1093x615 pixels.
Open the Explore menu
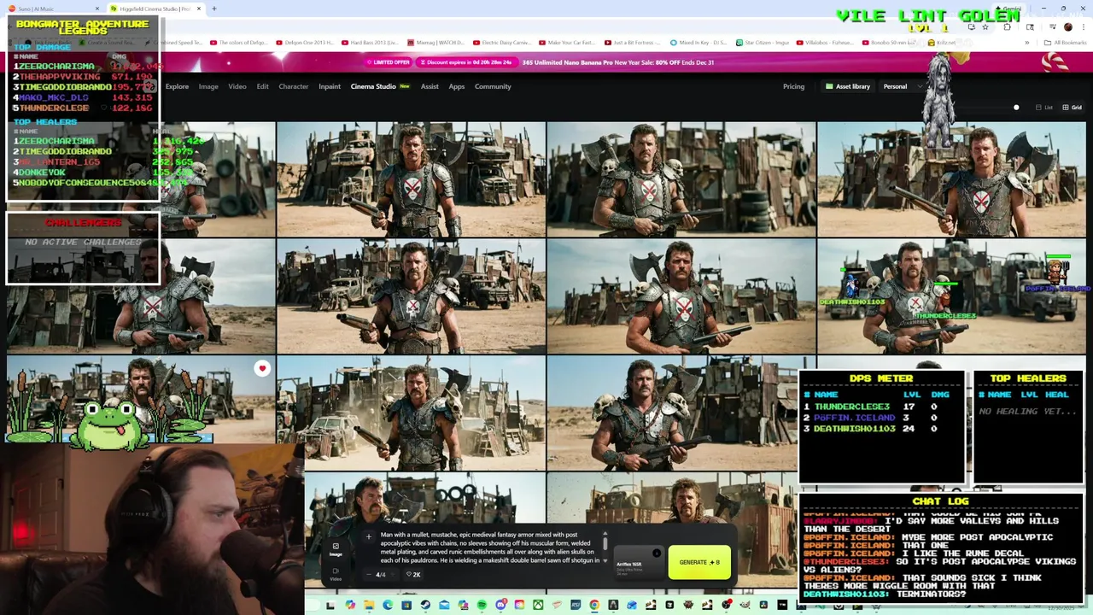pos(177,86)
